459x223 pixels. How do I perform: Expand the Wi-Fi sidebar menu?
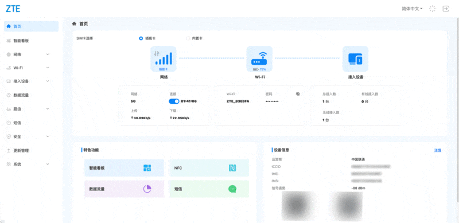pyautogui.click(x=48, y=68)
